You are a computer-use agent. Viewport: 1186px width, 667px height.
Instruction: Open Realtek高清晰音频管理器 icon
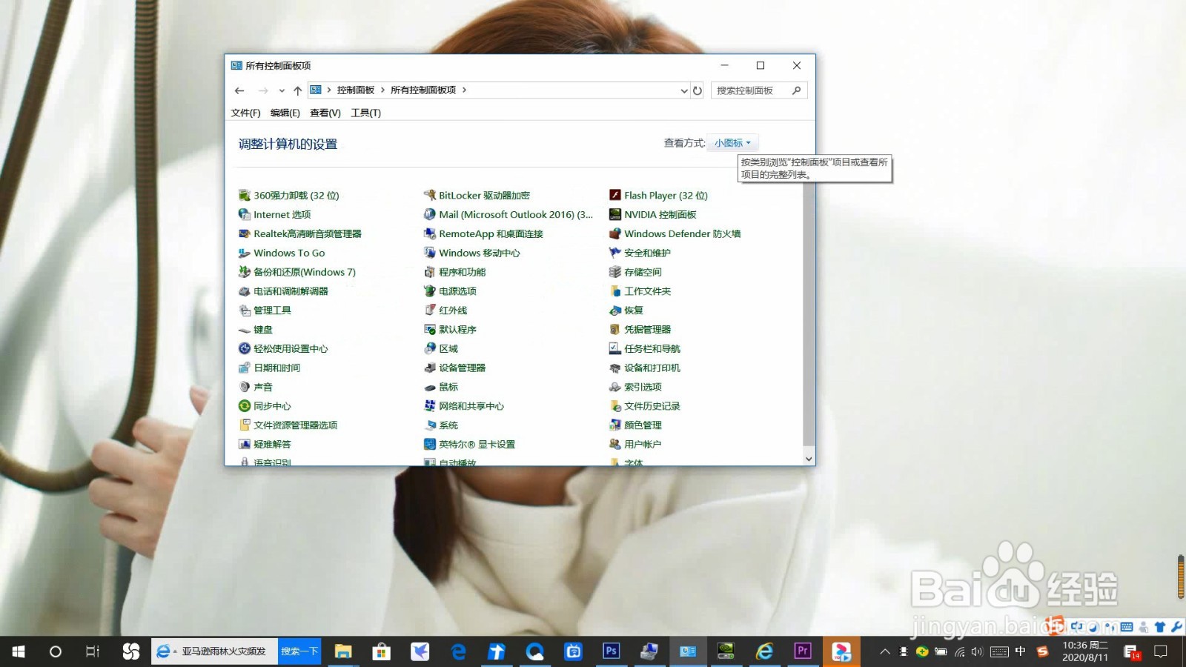click(244, 234)
